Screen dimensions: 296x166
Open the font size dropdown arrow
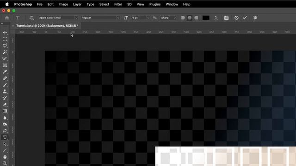click(148, 18)
